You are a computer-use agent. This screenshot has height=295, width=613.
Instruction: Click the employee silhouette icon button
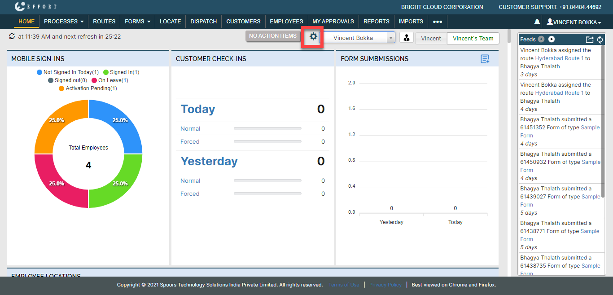point(406,38)
